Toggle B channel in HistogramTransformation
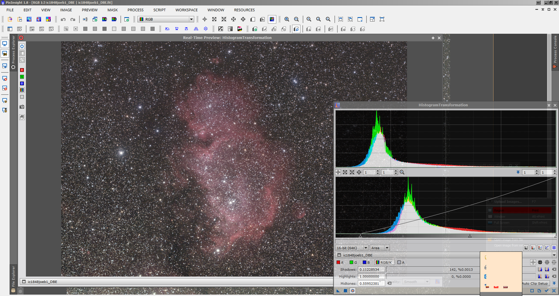The width and height of the screenshot is (559, 296). tap(366, 262)
